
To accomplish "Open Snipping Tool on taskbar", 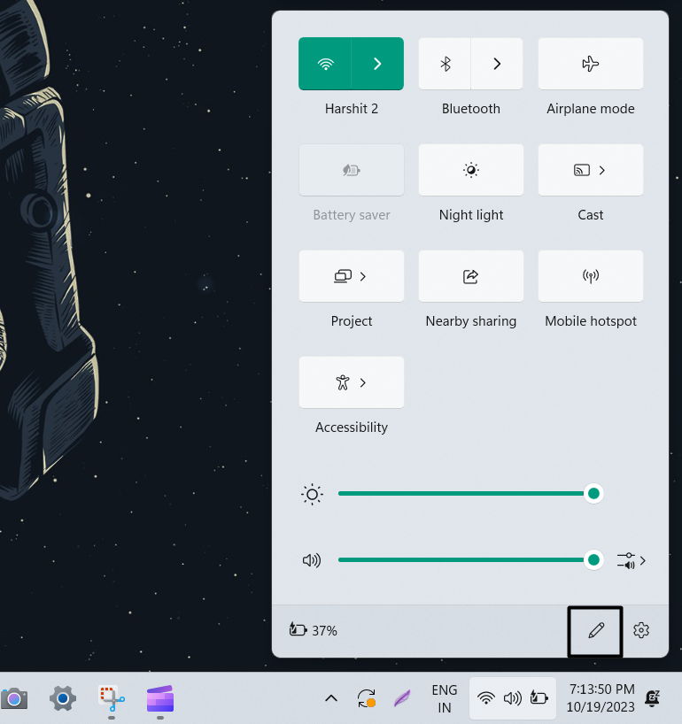I will pos(112,698).
